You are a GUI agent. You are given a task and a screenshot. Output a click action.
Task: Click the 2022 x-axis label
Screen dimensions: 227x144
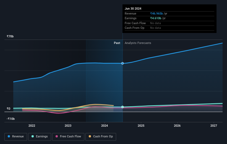(32, 126)
